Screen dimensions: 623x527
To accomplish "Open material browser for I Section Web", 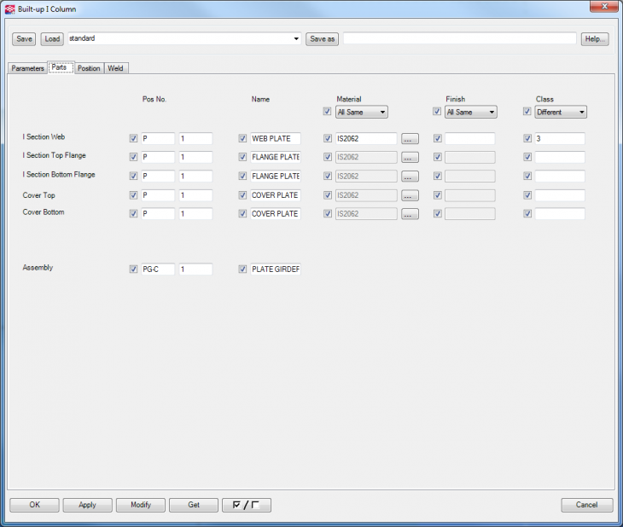I will point(410,138).
